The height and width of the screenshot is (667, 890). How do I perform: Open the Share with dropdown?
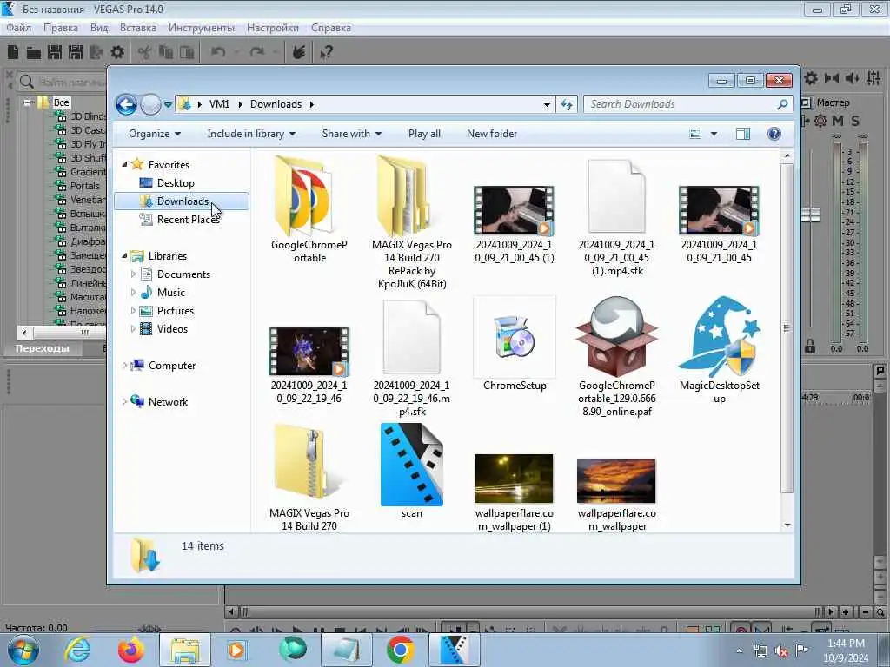[352, 134]
